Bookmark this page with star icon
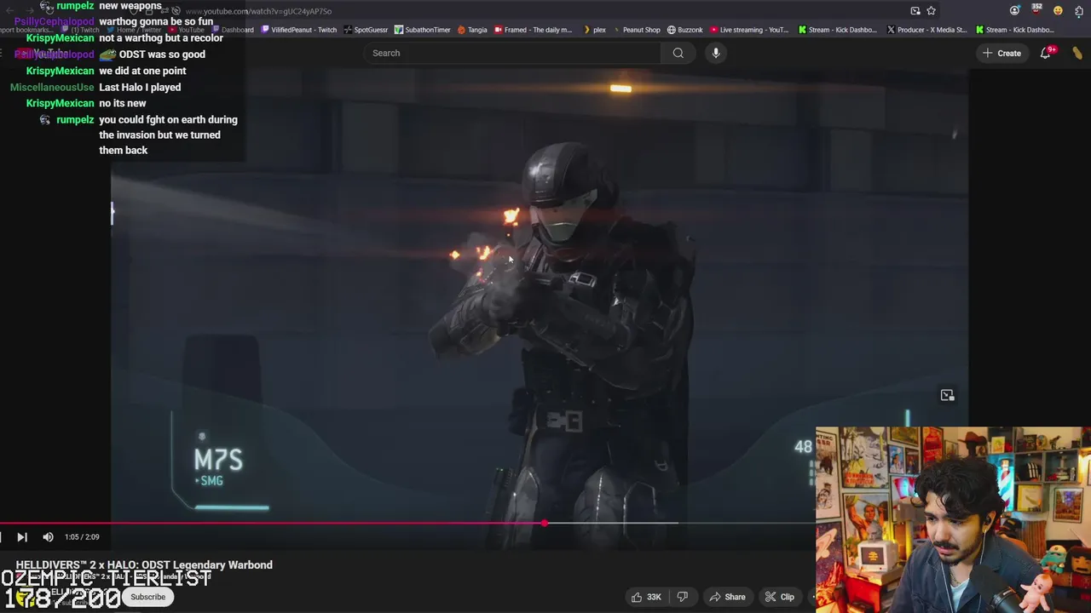The image size is (1091, 613). 931,11
